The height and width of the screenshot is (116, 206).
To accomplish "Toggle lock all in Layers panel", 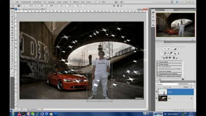I will pos(170,87).
